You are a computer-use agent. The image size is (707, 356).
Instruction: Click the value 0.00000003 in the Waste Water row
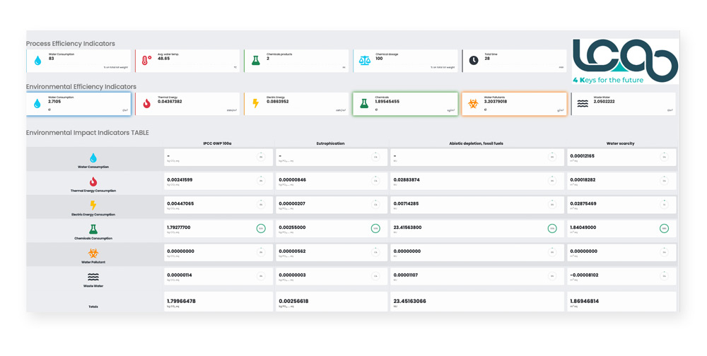pos(292,275)
